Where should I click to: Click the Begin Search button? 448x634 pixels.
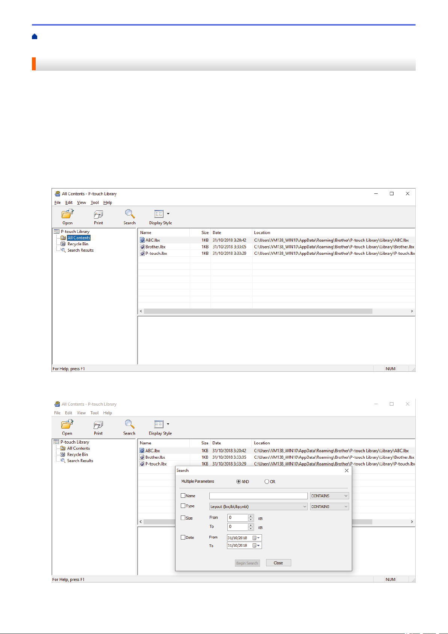click(247, 563)
